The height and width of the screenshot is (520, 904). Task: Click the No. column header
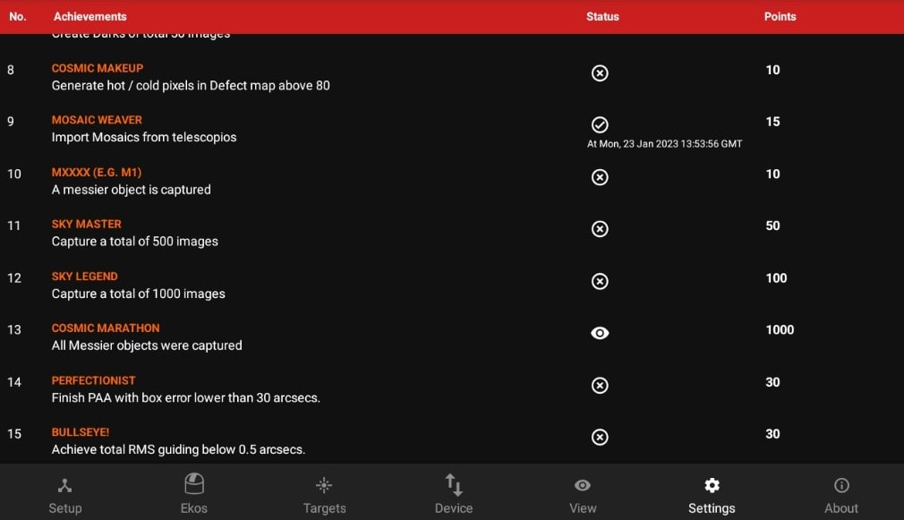(18, 17)
